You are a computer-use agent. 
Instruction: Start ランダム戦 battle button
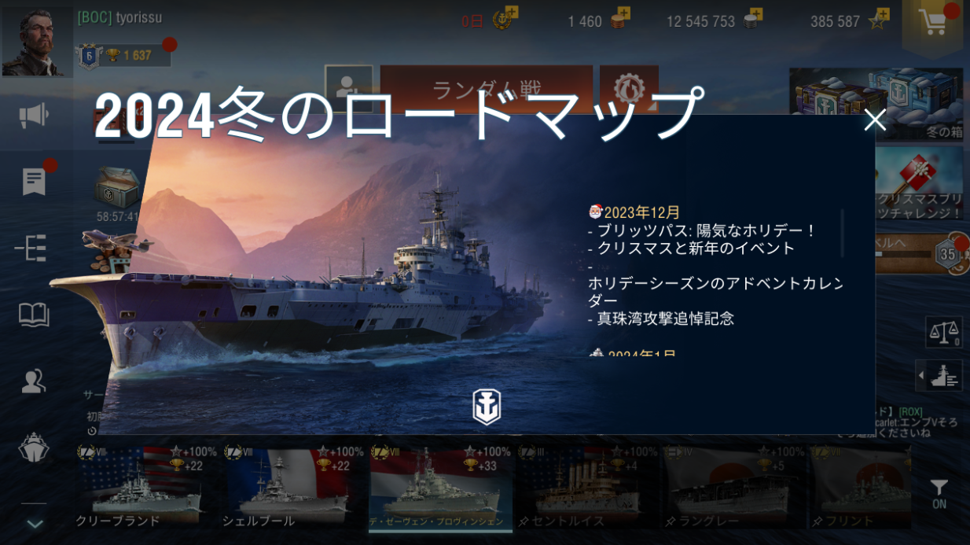[486, 90]
